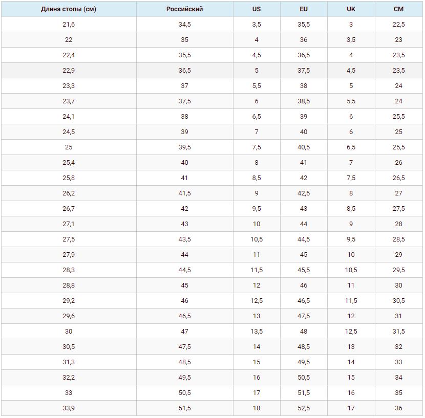Select the 'US' column header

pos(257,9)
